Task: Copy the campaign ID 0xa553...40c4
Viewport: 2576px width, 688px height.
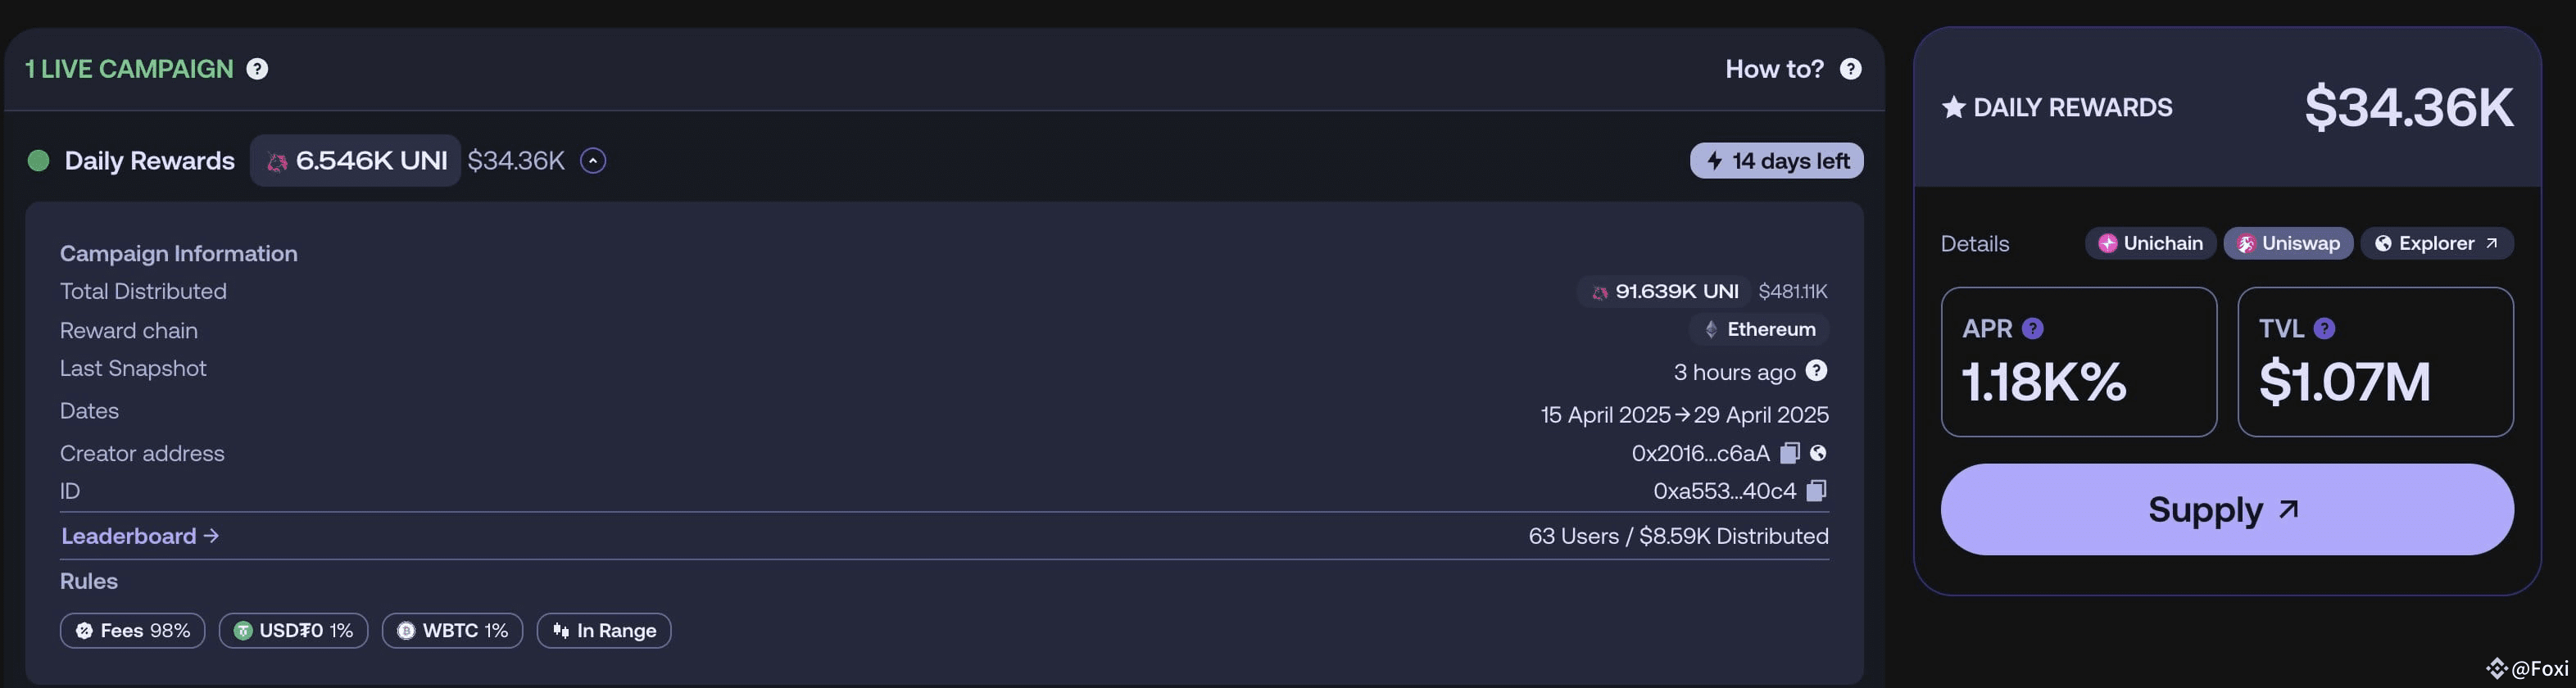Action: coord(1817,490)
